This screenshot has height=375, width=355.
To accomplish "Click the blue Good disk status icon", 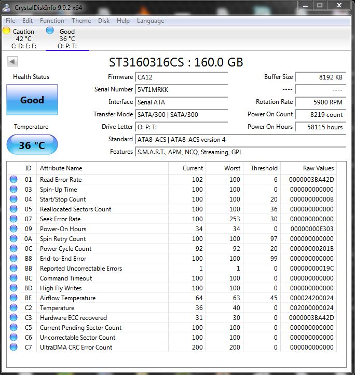I will tap(50, 30).
